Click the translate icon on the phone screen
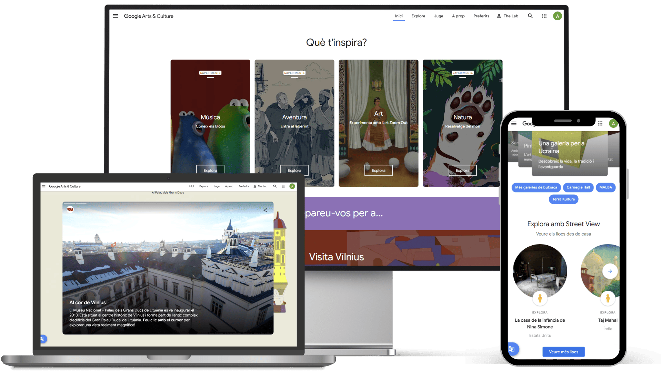This screenshot has width=662, height=372. [512, 349]
